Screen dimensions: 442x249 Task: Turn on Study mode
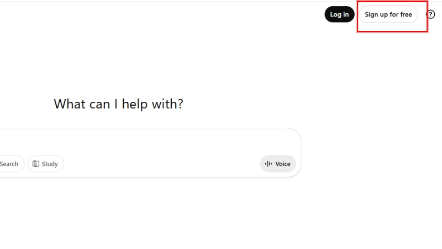pyautogui.click(x=45, y=164)
